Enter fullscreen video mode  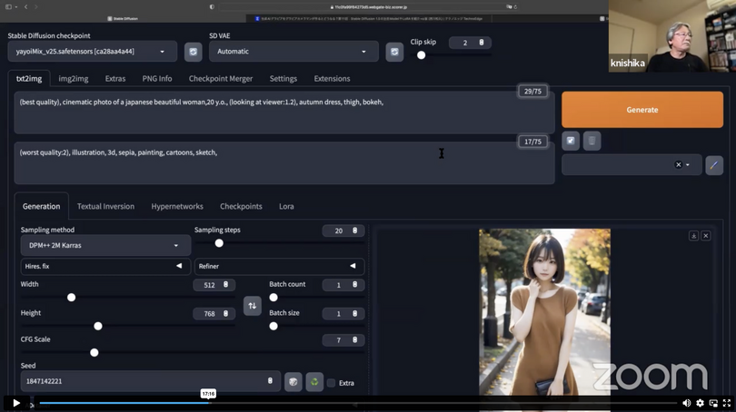[x=727, y=403]
